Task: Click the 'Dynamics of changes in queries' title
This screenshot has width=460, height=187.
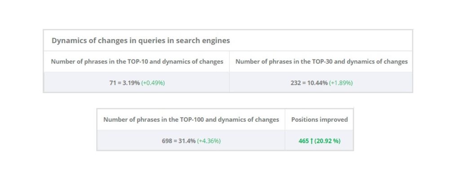Action: click(141, 40)
